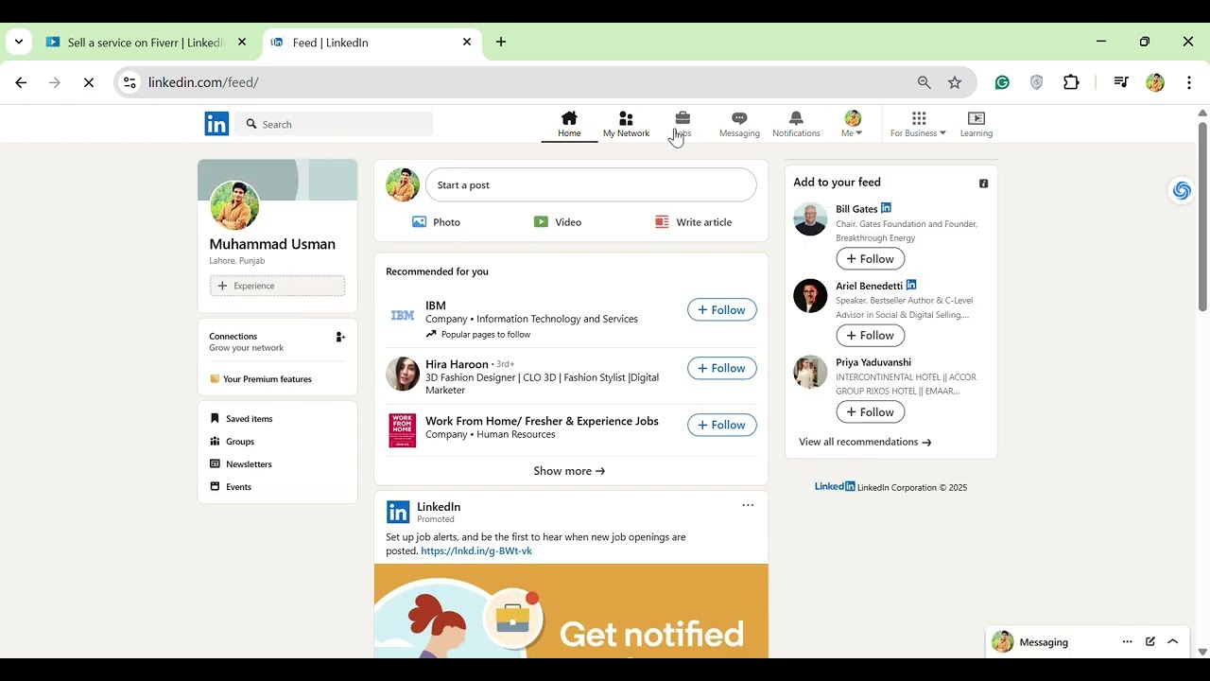Click the add connection person icon

click(x=340, y=337)
